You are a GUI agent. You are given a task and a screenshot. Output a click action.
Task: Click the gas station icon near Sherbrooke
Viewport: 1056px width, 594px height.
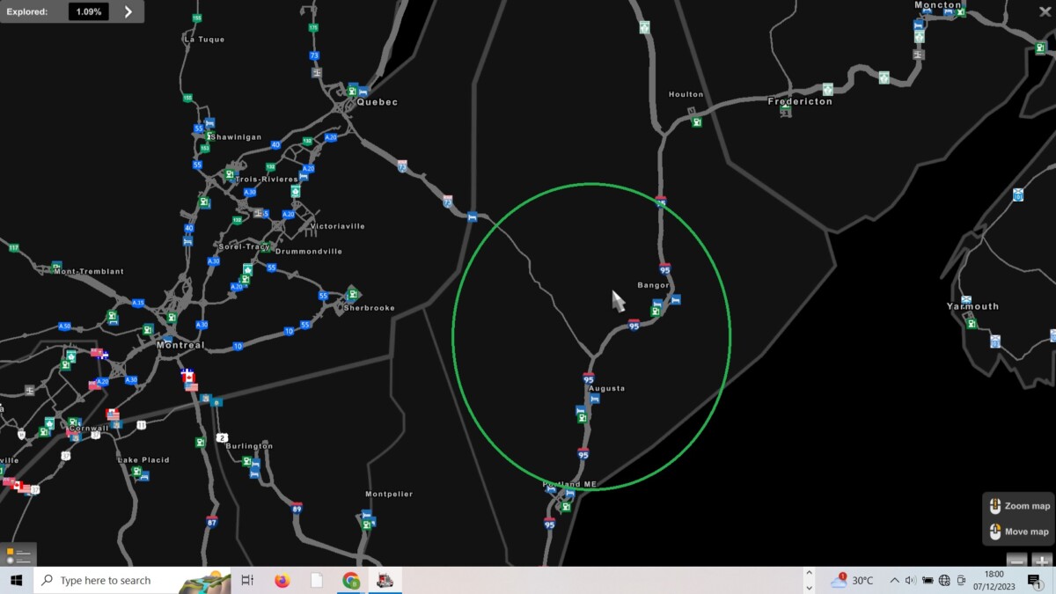click(x=353, y=294)
